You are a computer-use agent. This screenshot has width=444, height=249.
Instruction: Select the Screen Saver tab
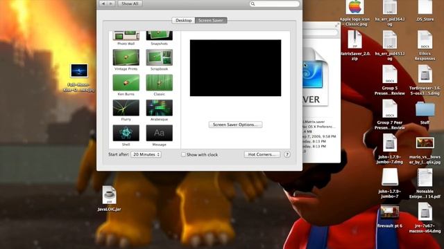(211, 20)
